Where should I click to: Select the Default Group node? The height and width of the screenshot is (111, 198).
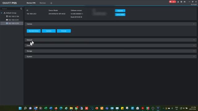11,13
